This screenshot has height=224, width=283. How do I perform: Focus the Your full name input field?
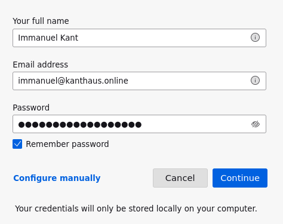(139, 38)
